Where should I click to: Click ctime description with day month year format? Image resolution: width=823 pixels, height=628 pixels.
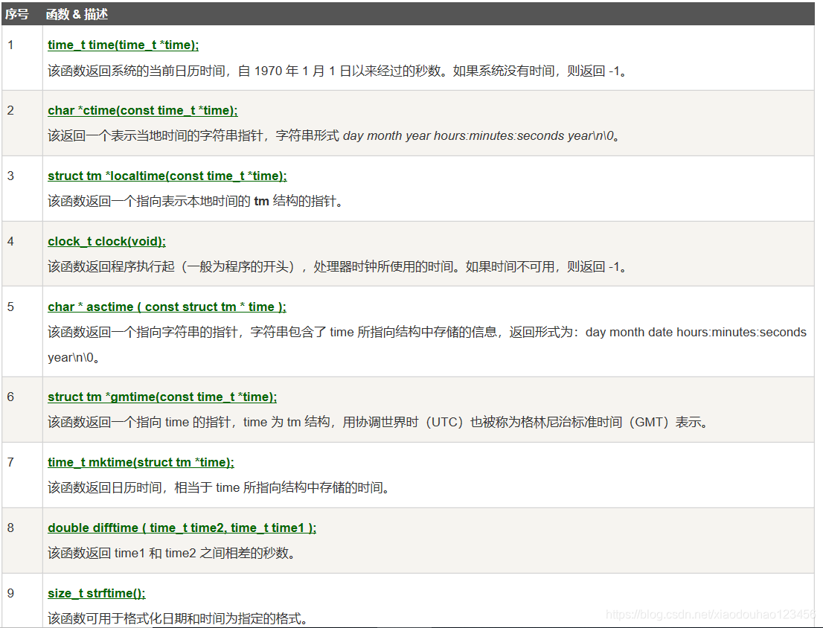334,136
